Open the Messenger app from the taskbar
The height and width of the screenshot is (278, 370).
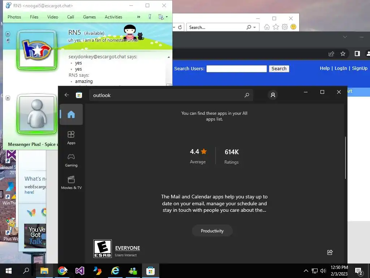click(133, 271)
